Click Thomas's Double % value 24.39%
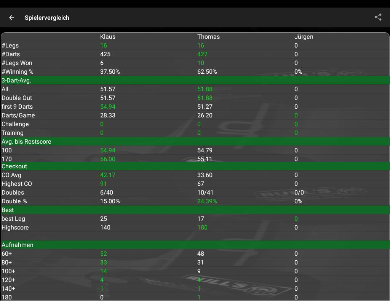Viewport: 390px width, 304px height. (207, 201)
